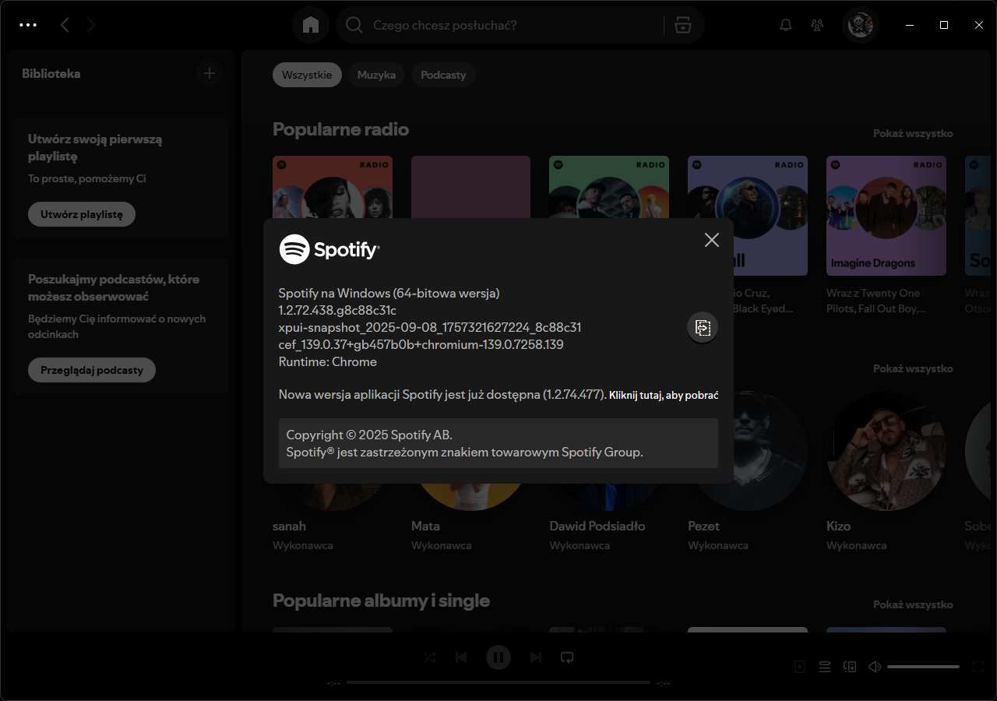Click the magnifier search icon

click(354, 25)
